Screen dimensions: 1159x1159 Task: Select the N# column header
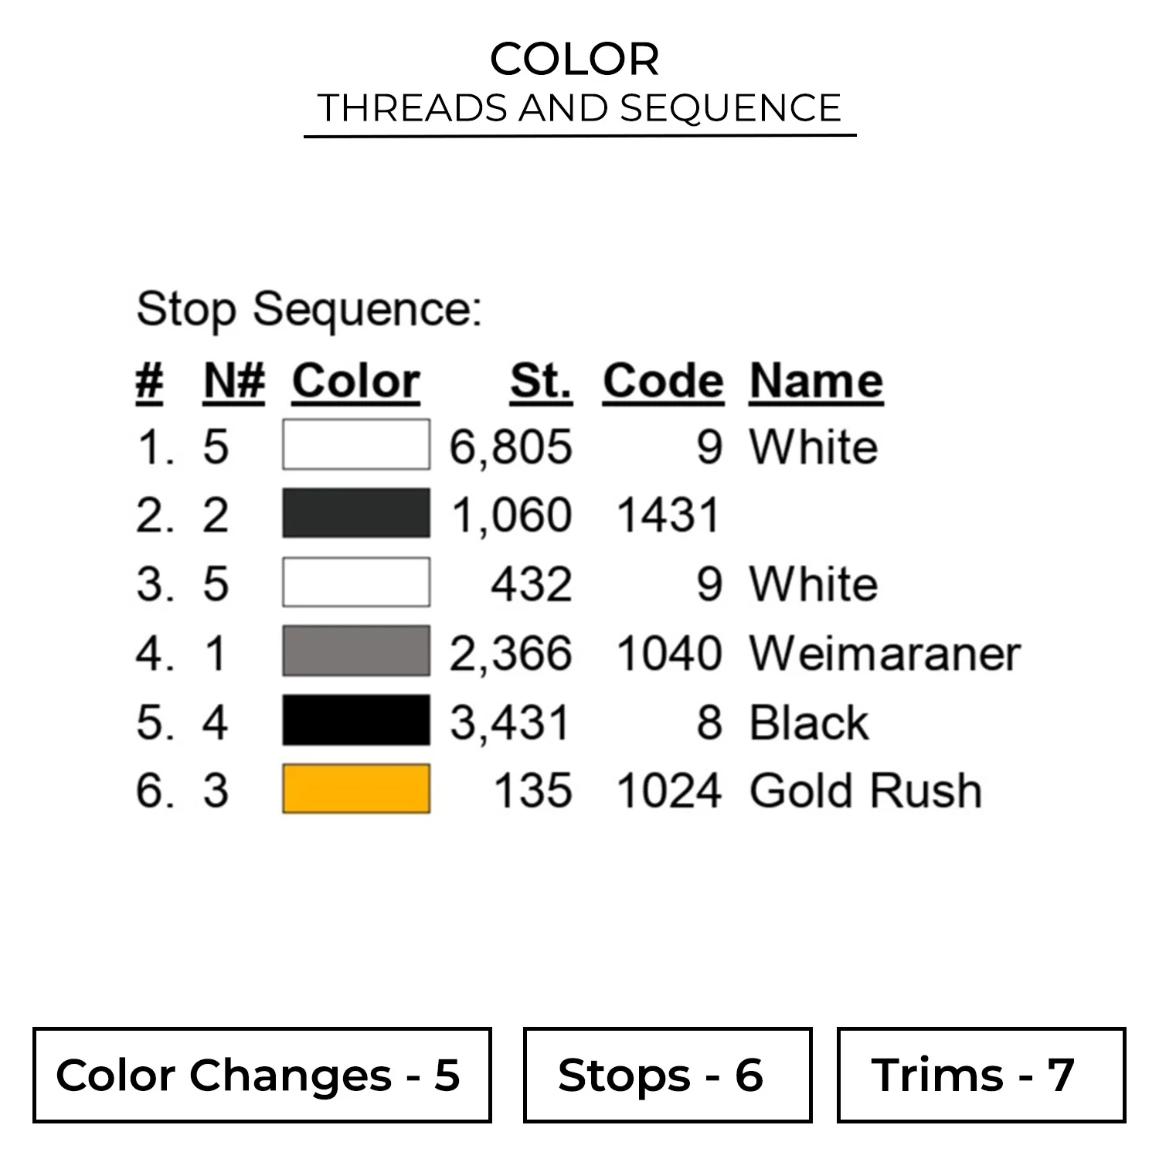[234, 382]
